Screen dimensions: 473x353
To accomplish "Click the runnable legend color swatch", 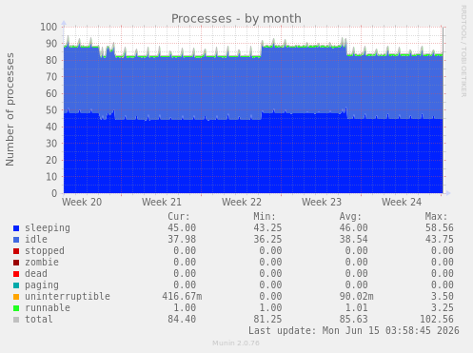I will pyautogui.click(x=16, y=308).
